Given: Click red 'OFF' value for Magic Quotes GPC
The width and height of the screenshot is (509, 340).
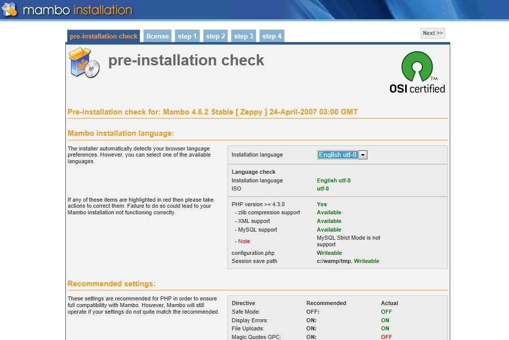Looking at the screenshot, I should click(386, 337).
